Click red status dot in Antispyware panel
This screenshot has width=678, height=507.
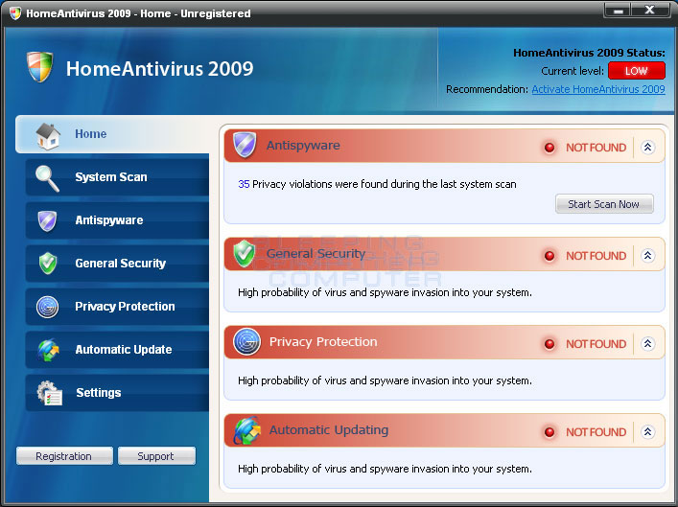click(x=549, y=148)
